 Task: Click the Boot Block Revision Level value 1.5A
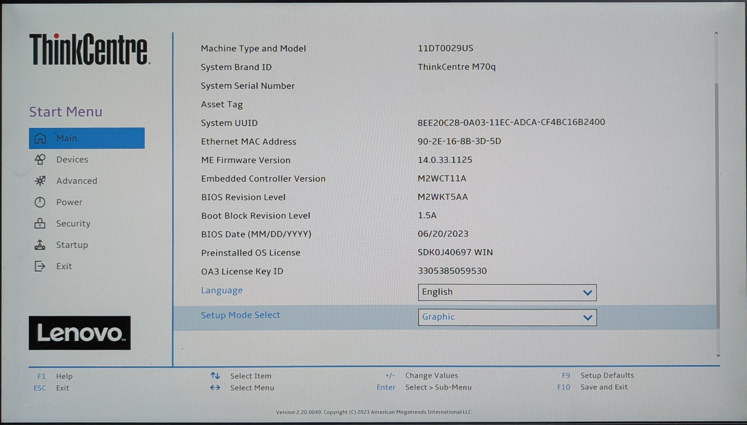428,215
